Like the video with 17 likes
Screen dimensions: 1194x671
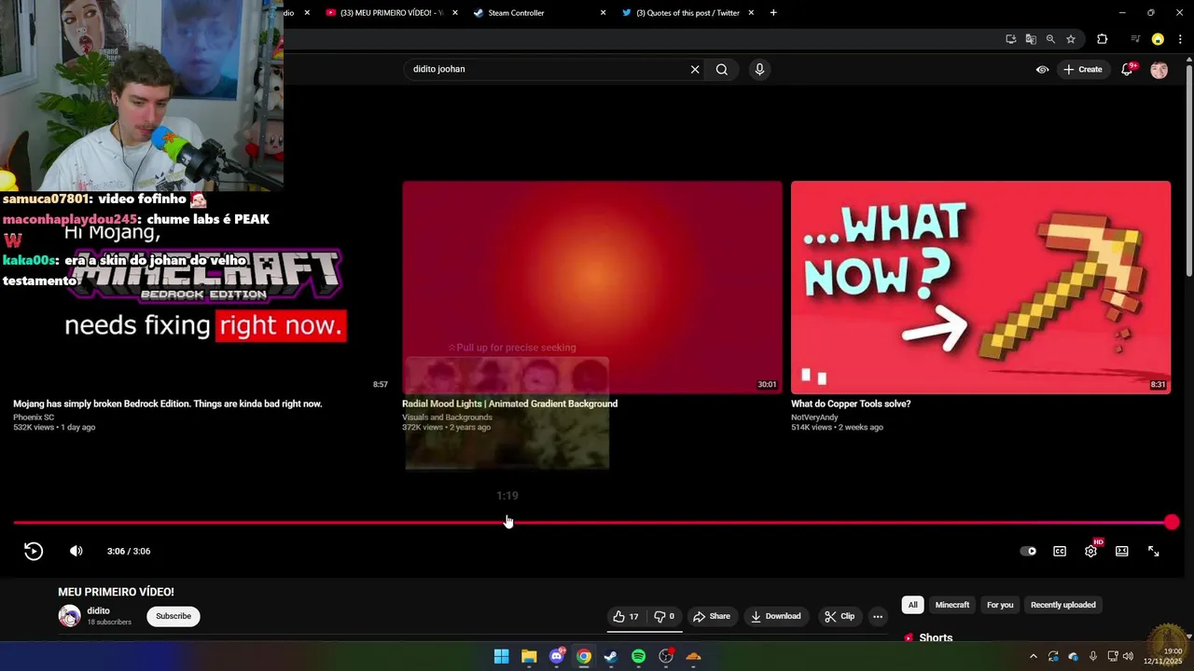click(x=626, y=616)
